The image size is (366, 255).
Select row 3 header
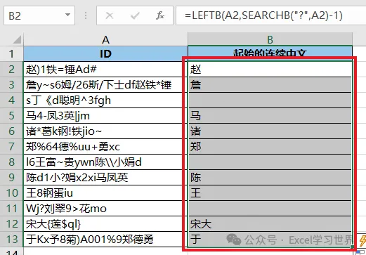tap(12, 85)
